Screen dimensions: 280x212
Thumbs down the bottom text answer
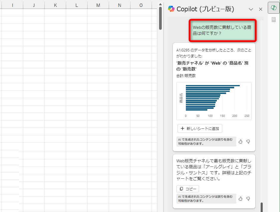point(248,199)
